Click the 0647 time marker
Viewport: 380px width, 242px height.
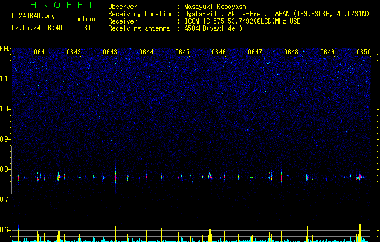tap(255, 52)
